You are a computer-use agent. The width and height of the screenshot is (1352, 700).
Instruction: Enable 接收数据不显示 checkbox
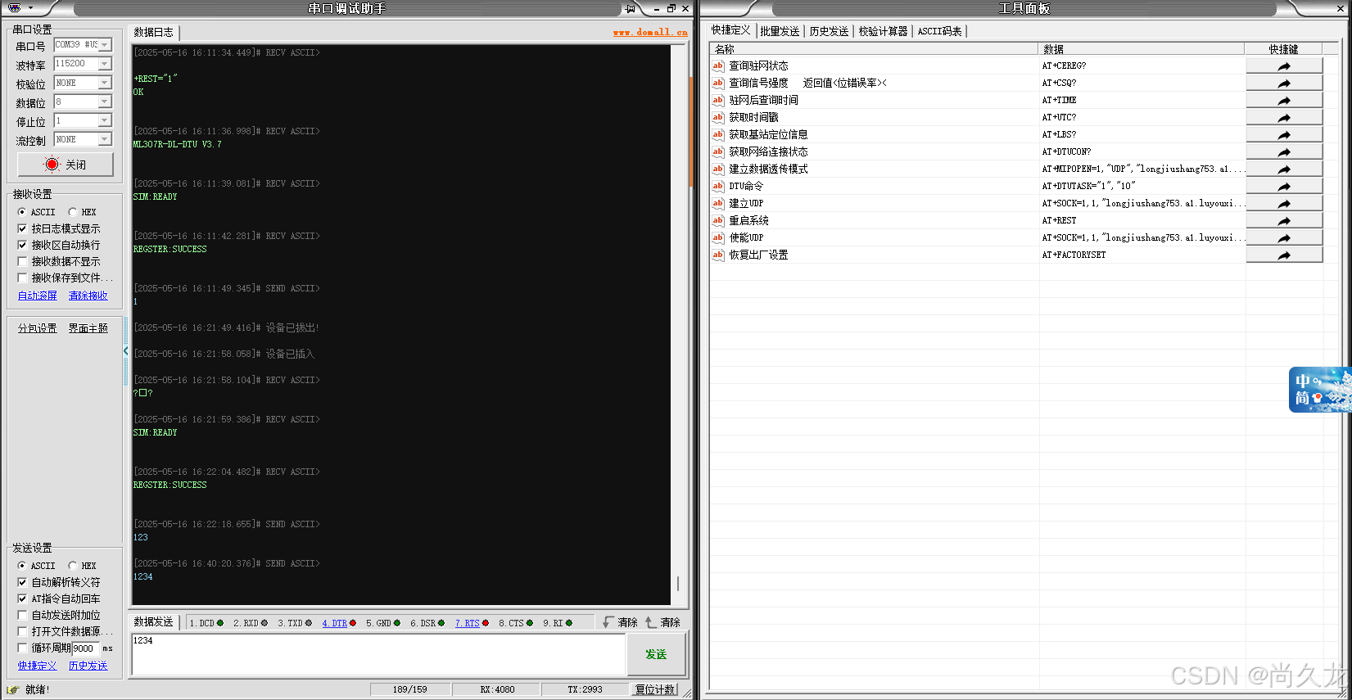pyautogui.click(x=22, y=261)
